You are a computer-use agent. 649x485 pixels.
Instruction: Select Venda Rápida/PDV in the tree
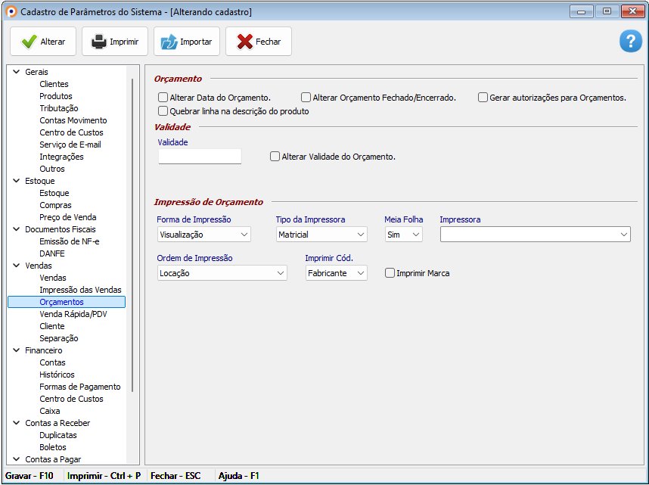73,314
